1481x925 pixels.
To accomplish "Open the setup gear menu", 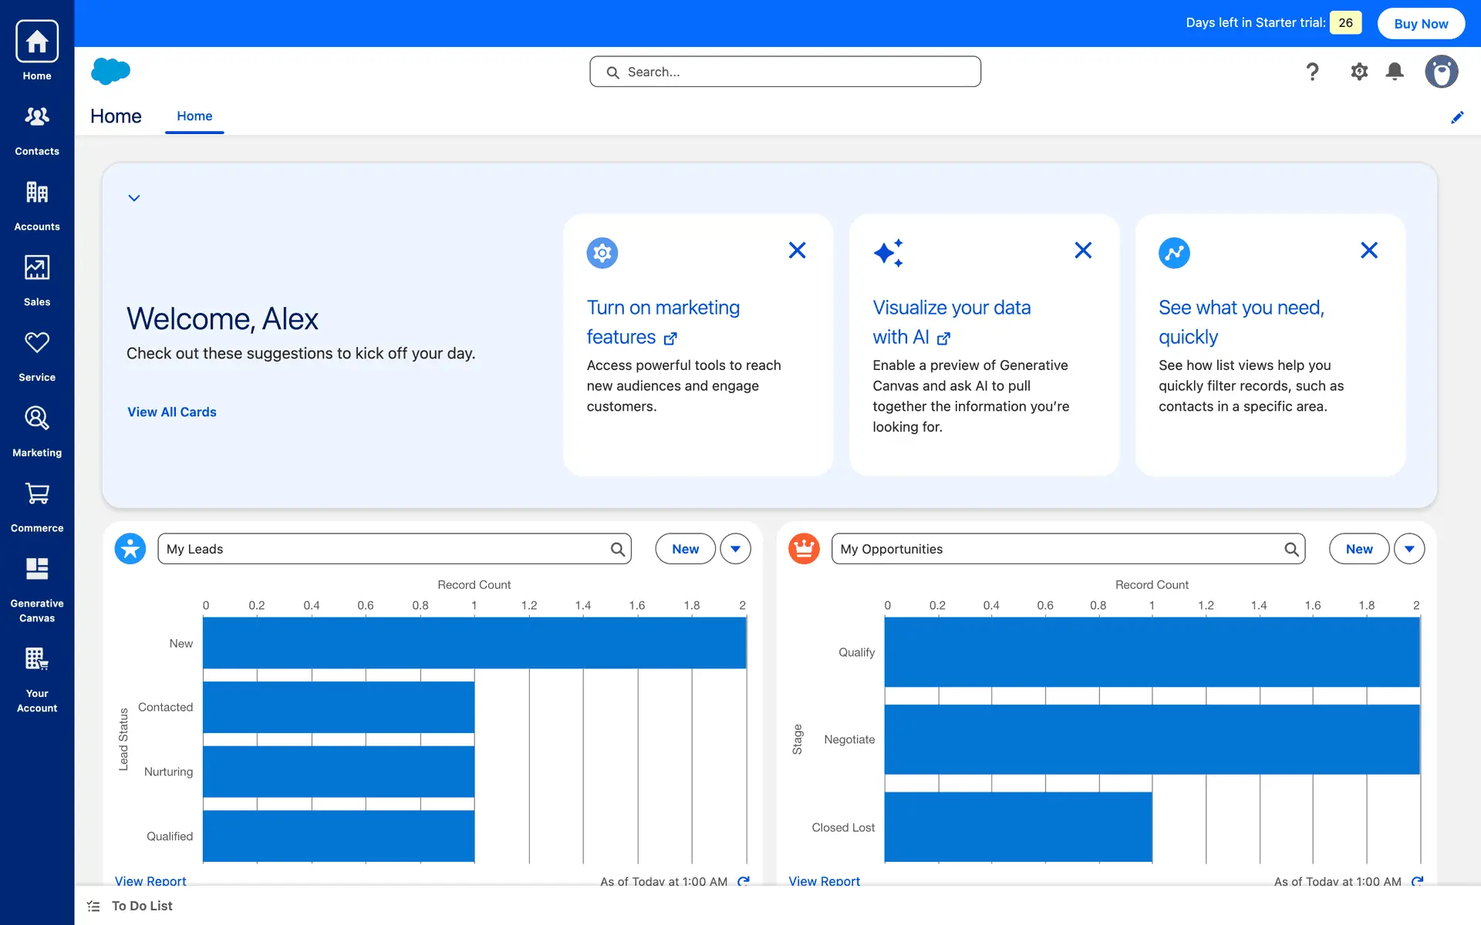I will 1359,72.
